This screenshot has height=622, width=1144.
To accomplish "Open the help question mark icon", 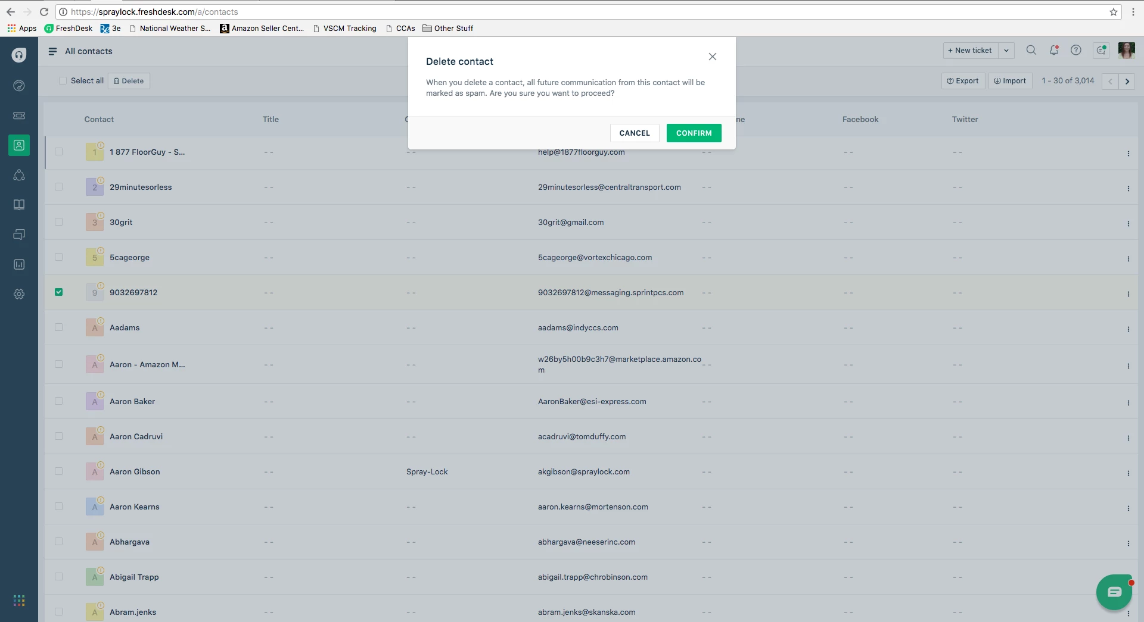I will tap(1075, 51).
